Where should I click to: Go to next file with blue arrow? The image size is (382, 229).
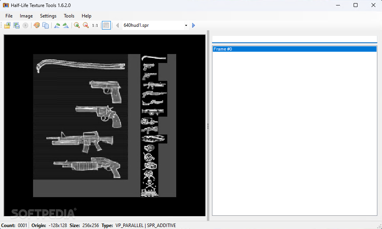[x=193, y=25]
